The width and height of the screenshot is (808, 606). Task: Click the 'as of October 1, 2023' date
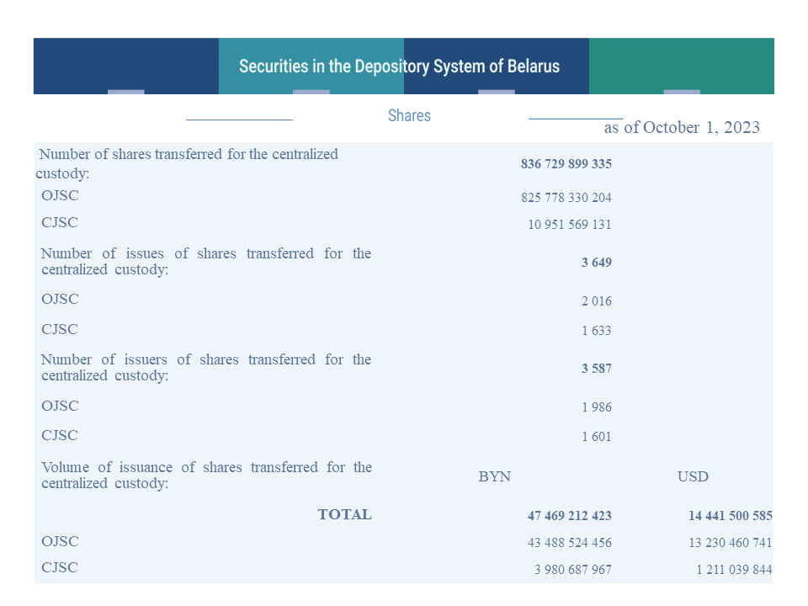[x=682, y=127]
